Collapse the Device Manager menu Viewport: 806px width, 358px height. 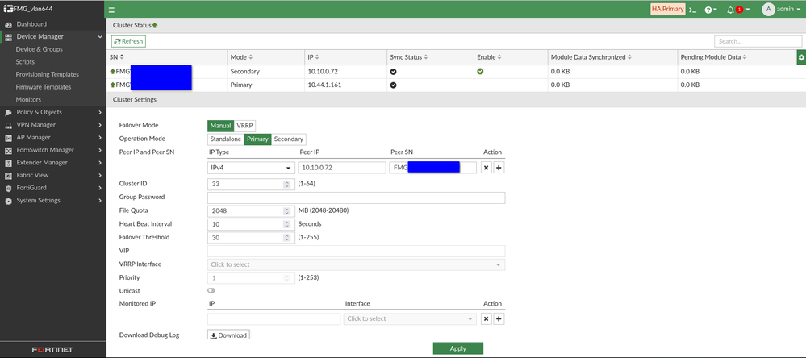coord(100,37)
